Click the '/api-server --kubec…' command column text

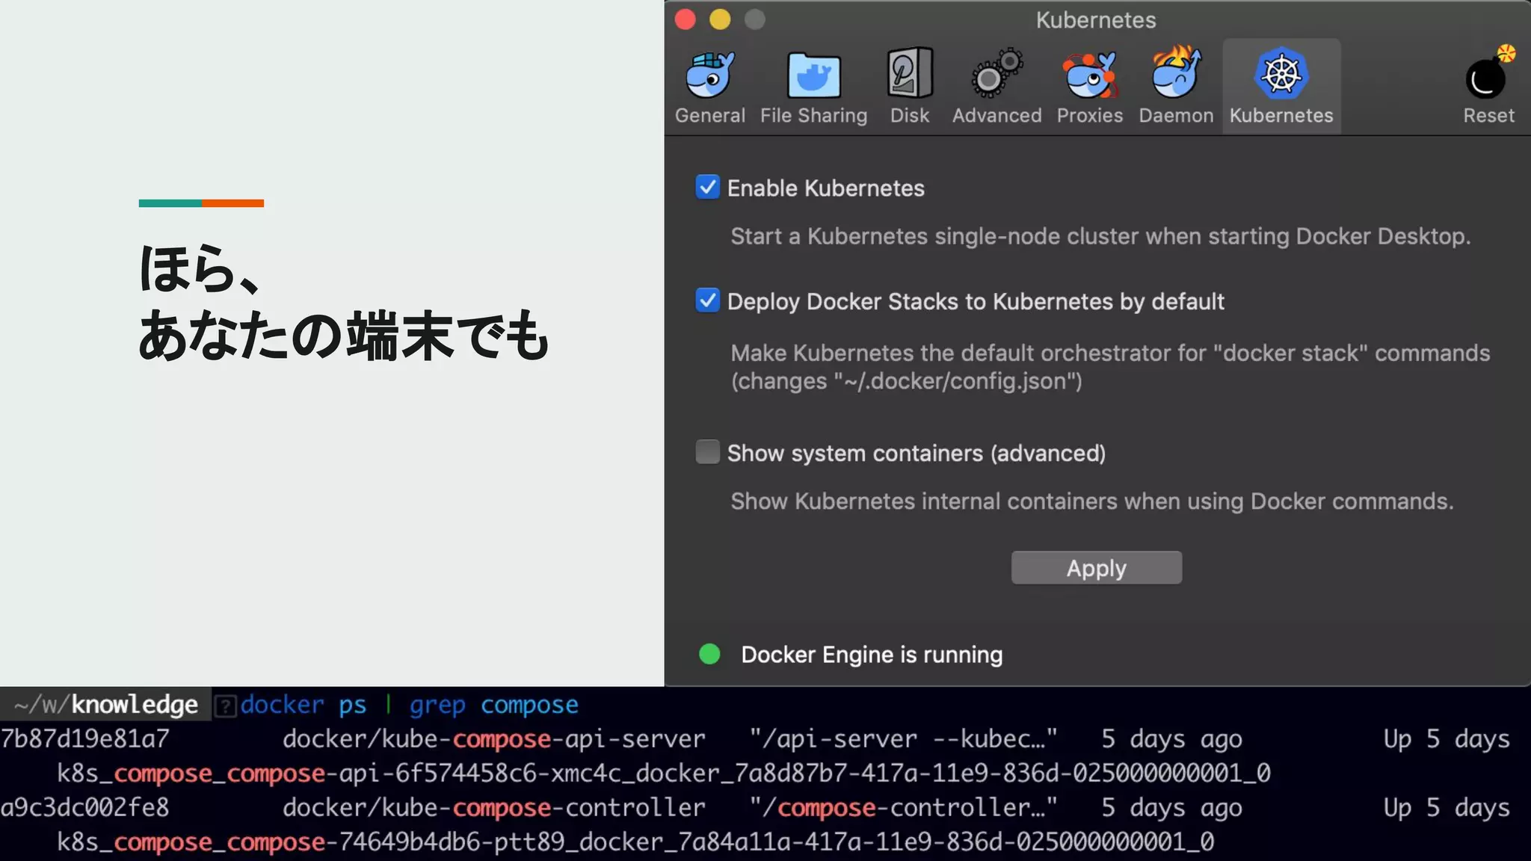pos(904,739)
